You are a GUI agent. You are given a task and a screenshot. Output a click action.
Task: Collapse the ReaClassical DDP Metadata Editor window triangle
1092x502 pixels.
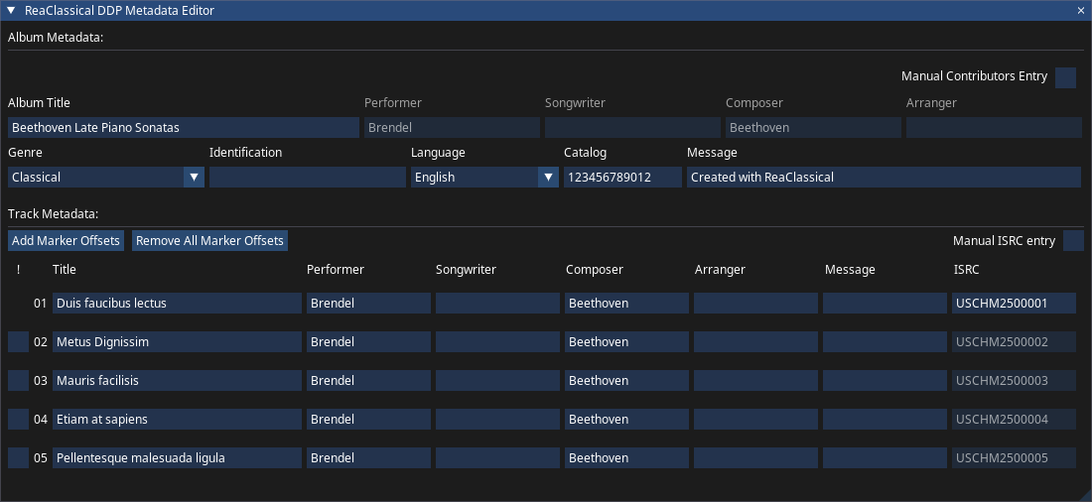pyautogui.click(x=11, y=11)
